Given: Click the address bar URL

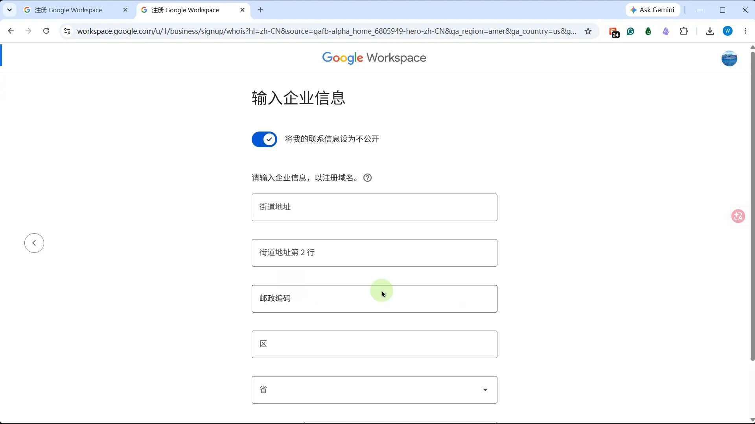Looking at the screenshot, I should (x=327, y=31).
